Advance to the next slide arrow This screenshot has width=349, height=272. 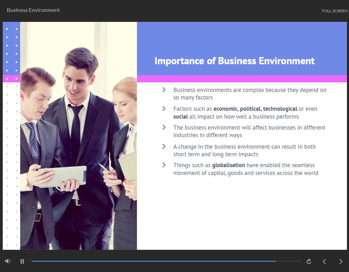click(341, 261)
